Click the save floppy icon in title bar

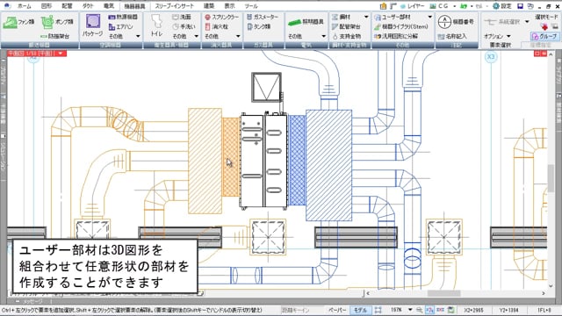(x=521, y=6)
